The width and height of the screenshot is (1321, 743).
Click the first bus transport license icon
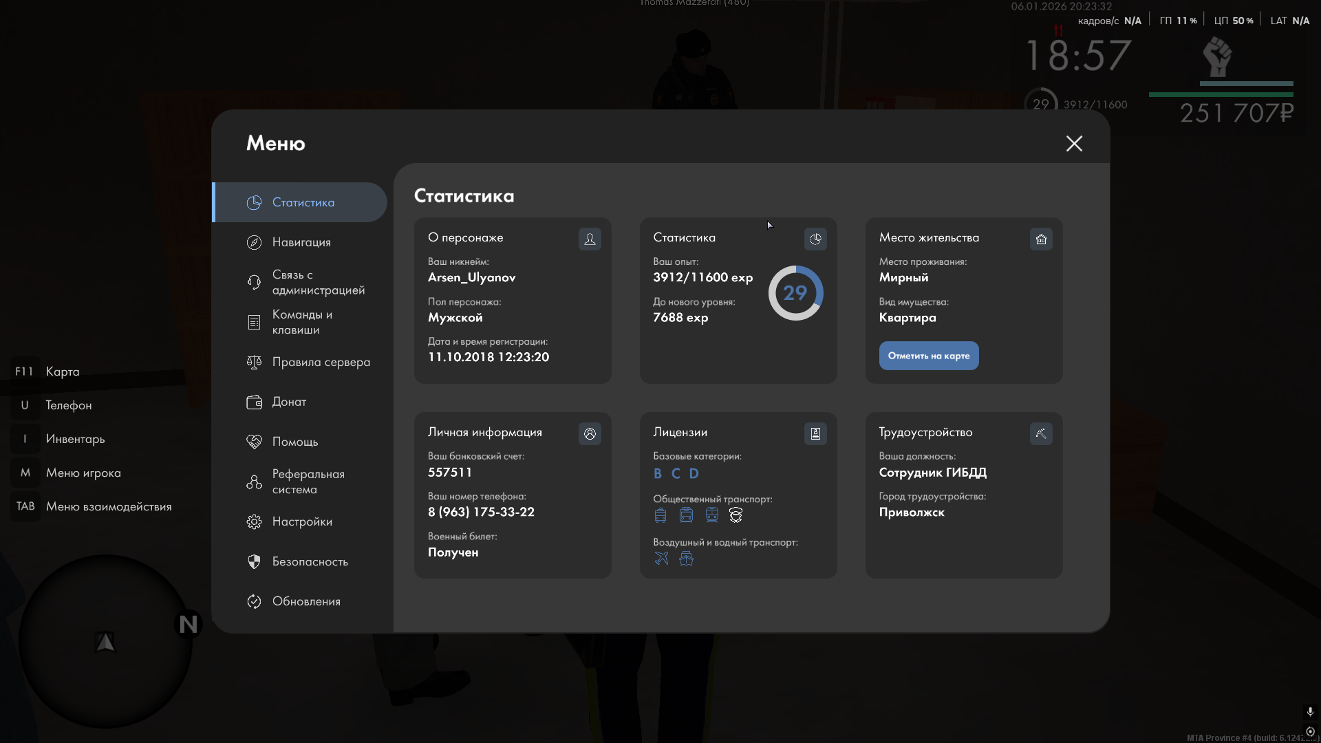click(x=660, y=515)
